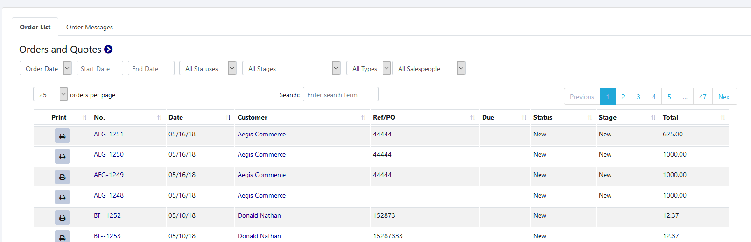Click the arrow icon beside Orders and Quotes

(x=108, y=50)
